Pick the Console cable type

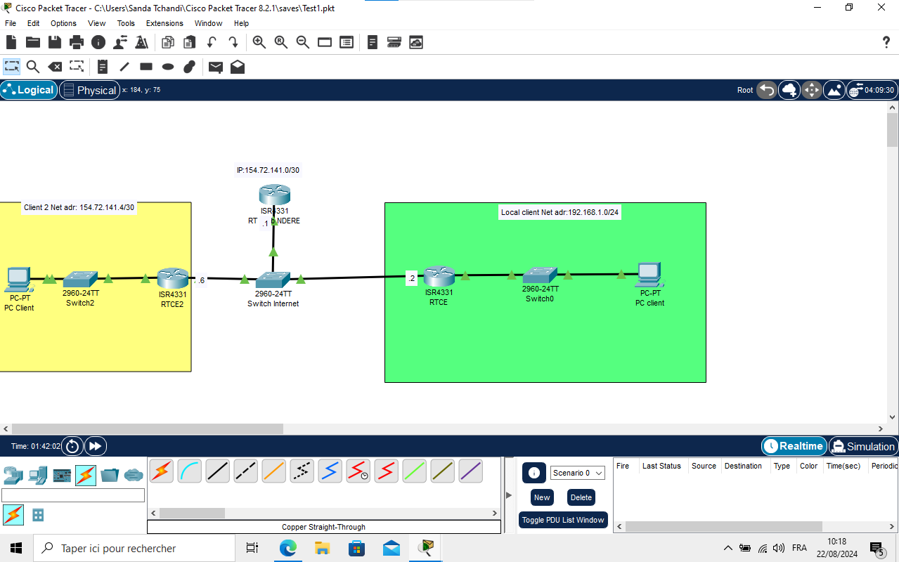click(190, 471)
